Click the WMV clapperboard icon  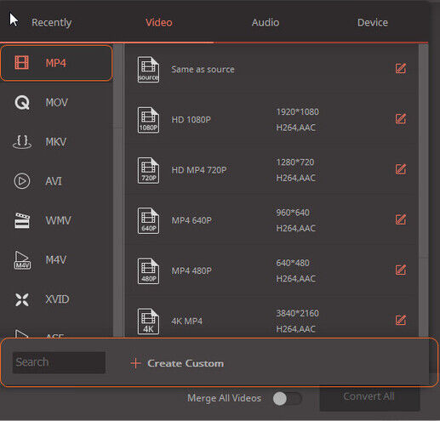(22, 220)
